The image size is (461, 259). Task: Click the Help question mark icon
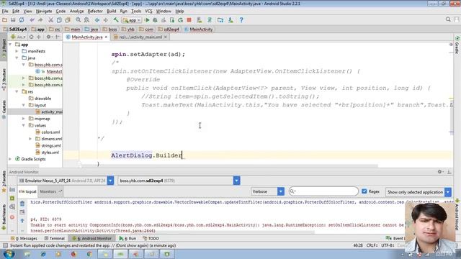[x=241, y=20]
